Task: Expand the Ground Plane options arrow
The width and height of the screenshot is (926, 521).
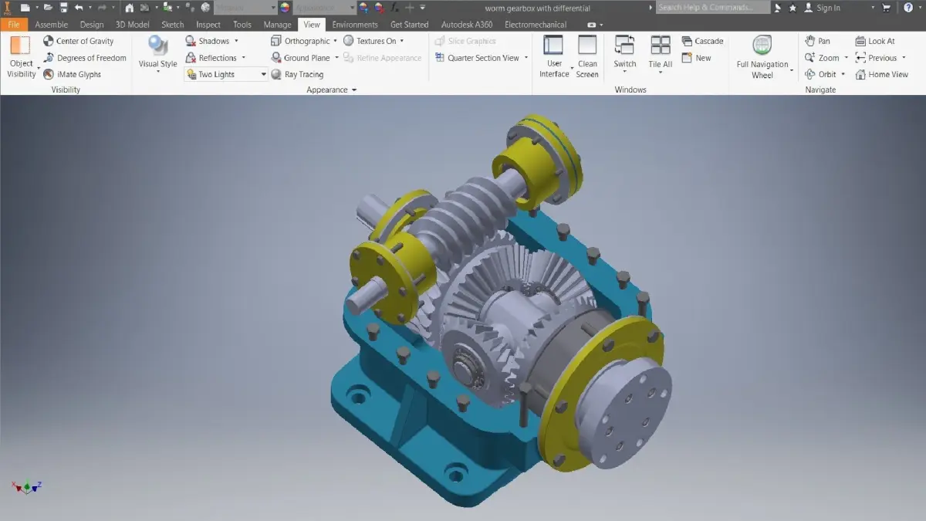Action: (336, 58)
